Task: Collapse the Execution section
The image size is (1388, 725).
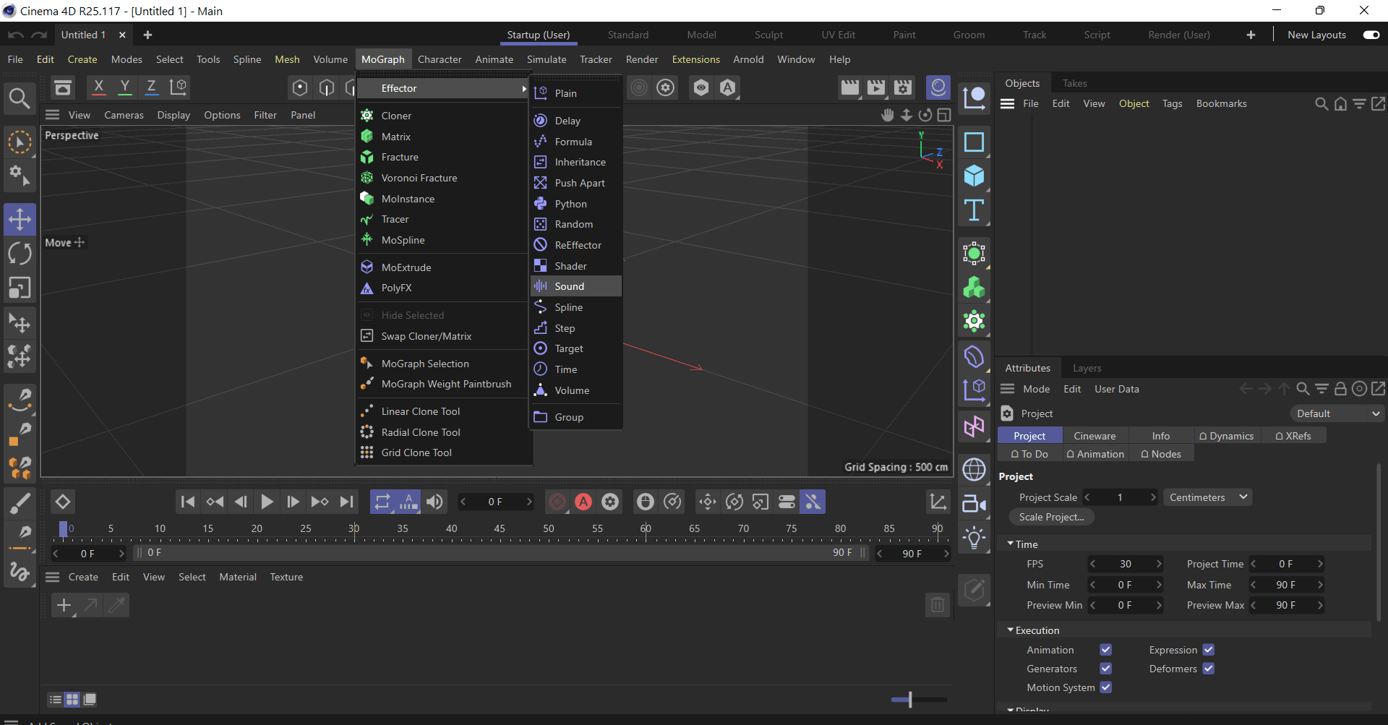Action: click(x=1010, y=630)
